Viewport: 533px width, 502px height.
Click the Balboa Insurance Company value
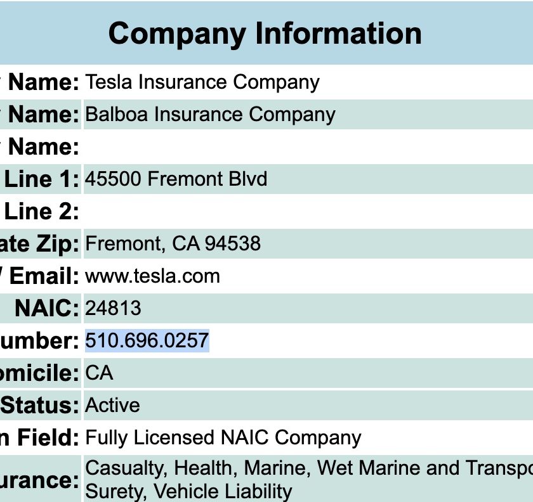pyautogui.click(x=210, y=115)
